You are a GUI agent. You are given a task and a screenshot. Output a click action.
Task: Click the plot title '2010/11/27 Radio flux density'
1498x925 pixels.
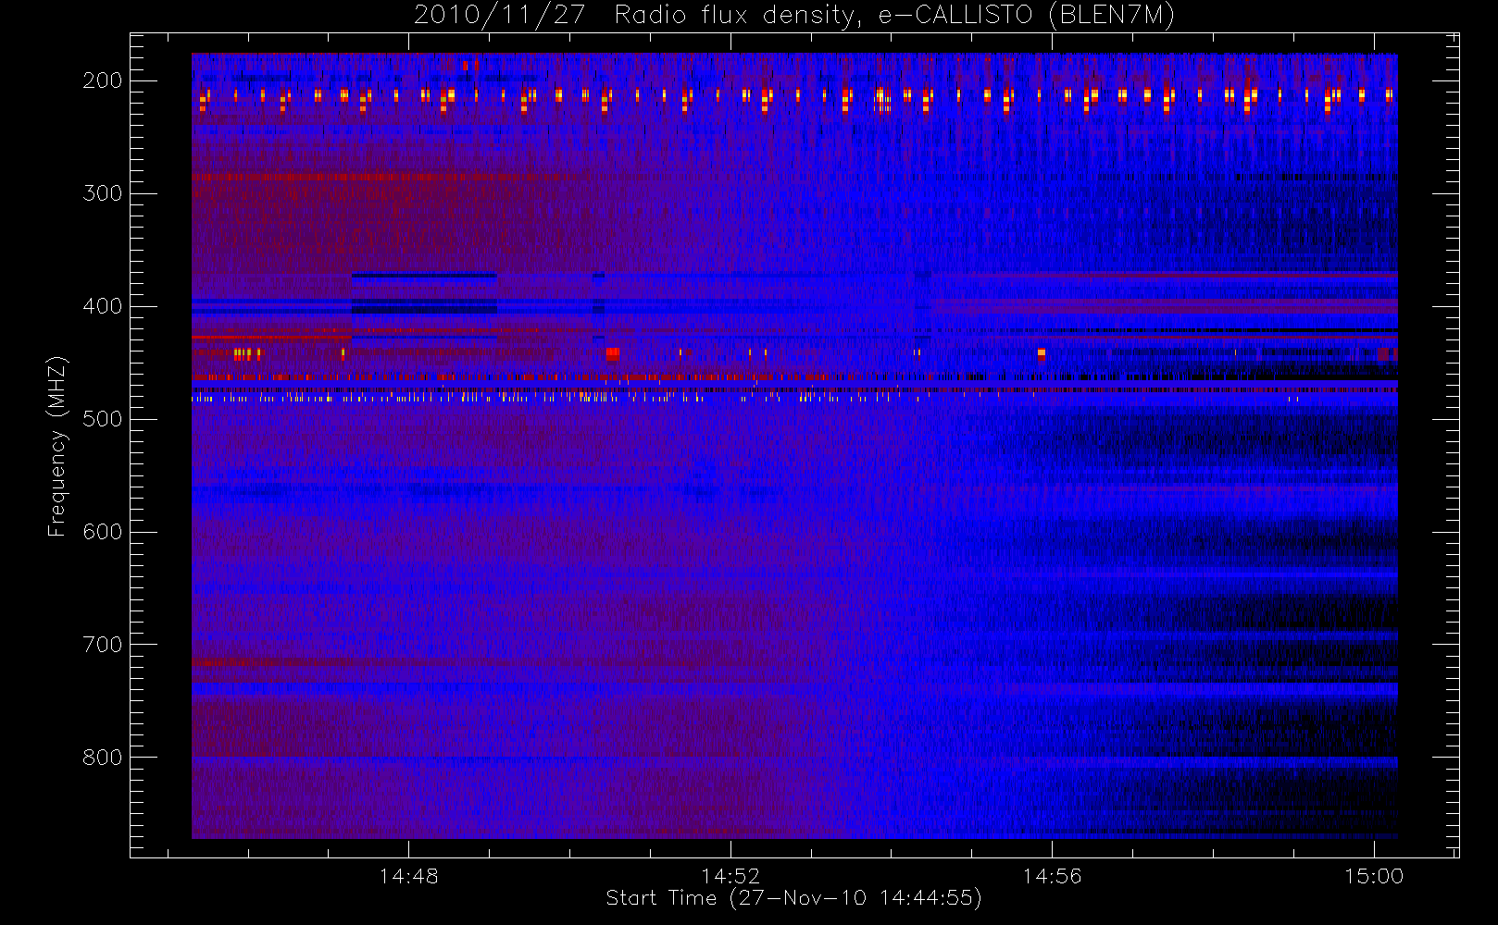[x=793, y=16]
